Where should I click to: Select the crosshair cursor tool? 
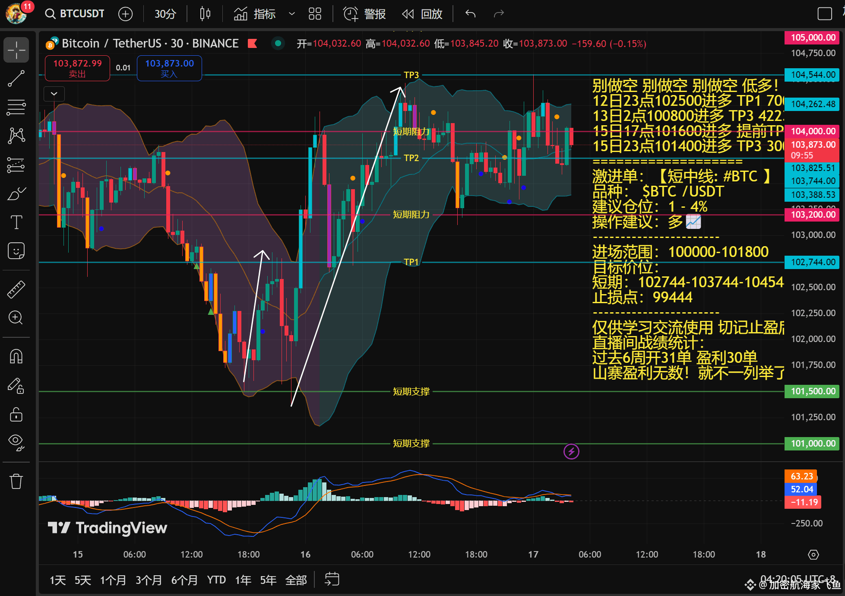tap(16, 50)
